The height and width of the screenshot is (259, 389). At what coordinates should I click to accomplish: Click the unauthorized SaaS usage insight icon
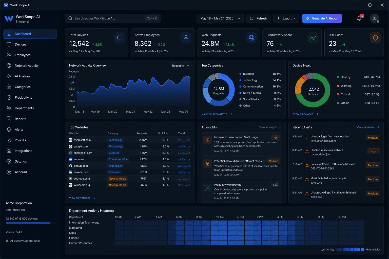click(x=207, y=140)
